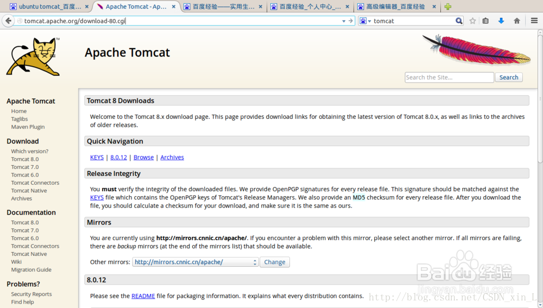
Task: Close the 百度经验——实用生 tab
Action: [x=261, y=7]
